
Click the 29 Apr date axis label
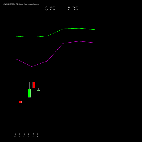[33, 135]
